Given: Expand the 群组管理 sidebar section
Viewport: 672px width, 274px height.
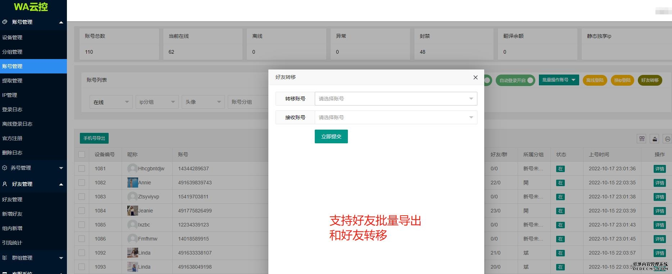Looking at the screenshot, I should [61, 258].
